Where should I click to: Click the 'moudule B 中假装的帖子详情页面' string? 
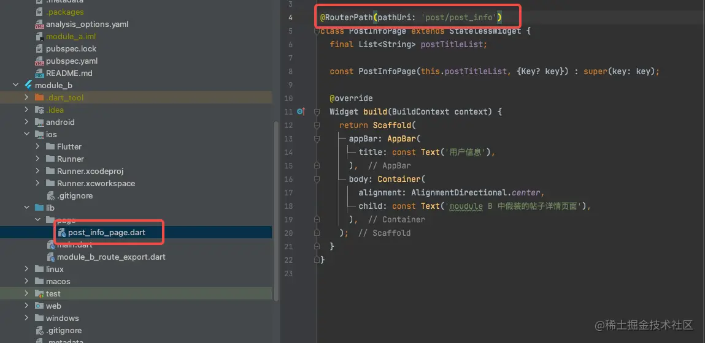click(x=514, y=206)
